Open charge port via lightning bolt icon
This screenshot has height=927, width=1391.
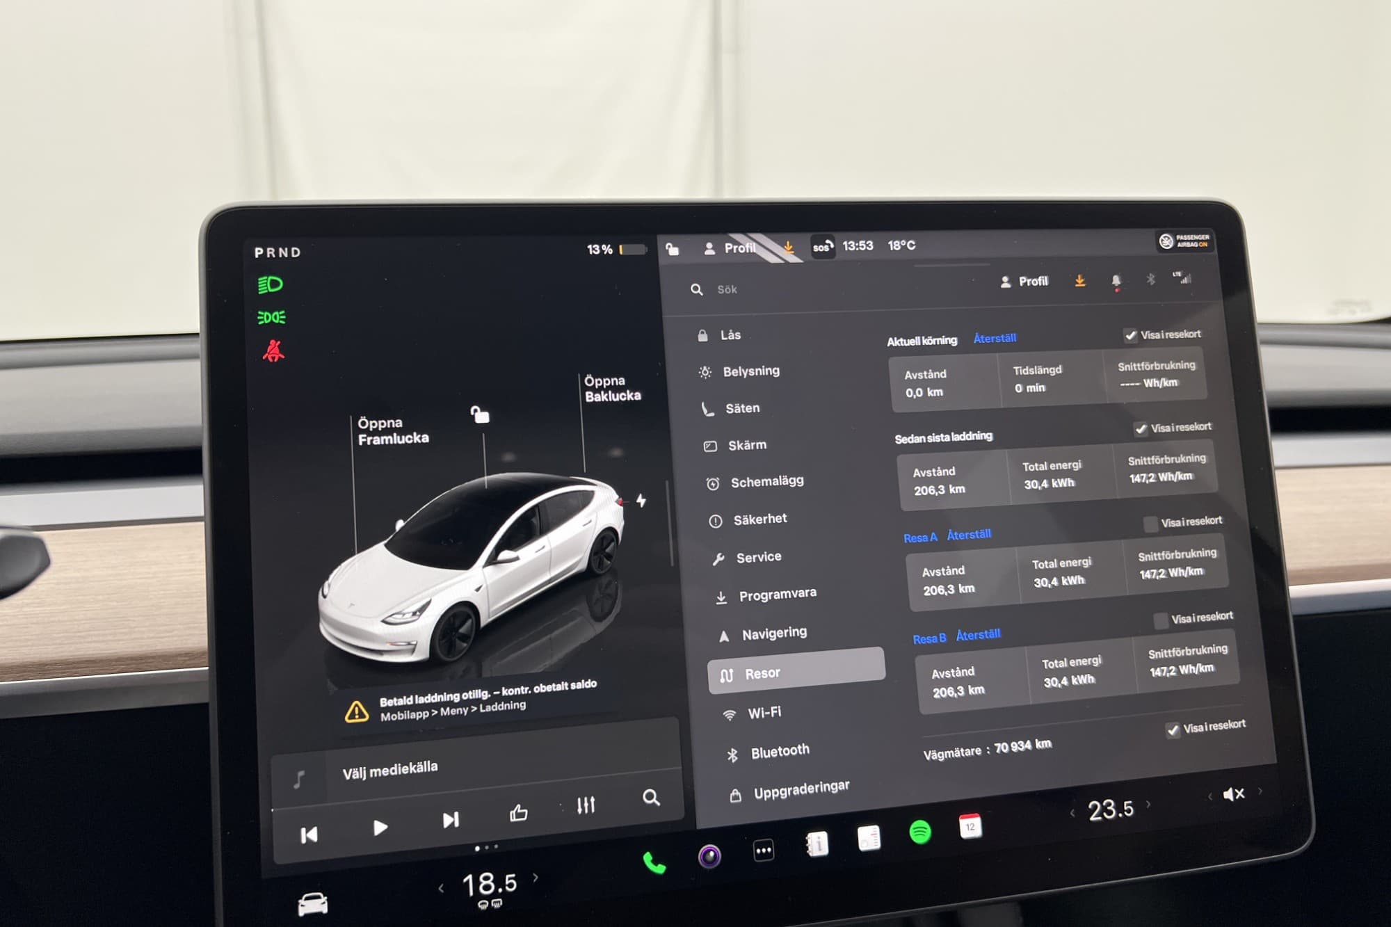641,500
